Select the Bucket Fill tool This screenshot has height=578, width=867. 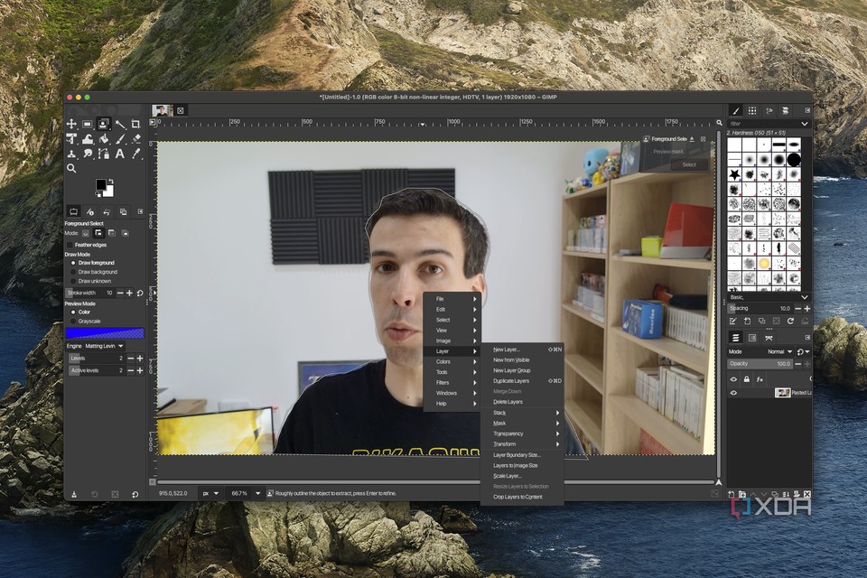pyautogui.click(x=103, y=139)
